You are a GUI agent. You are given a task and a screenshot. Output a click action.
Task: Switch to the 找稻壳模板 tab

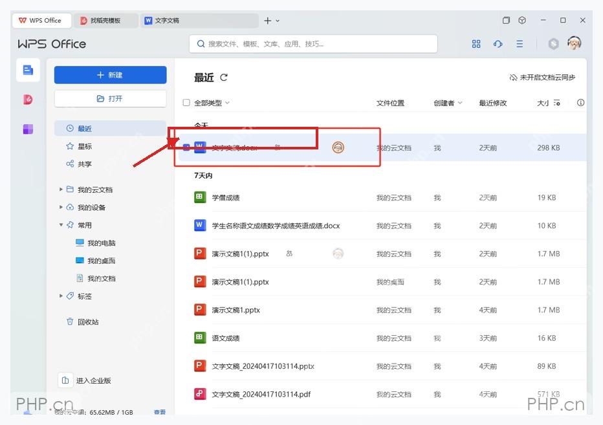(106, 21)
